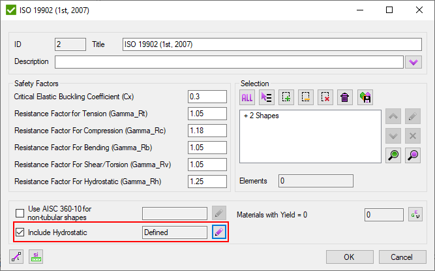The height and width of the screenshot is (271, 435).
Task: Open the pick-from-list selection tool
Action: click(x=267, y=97)
